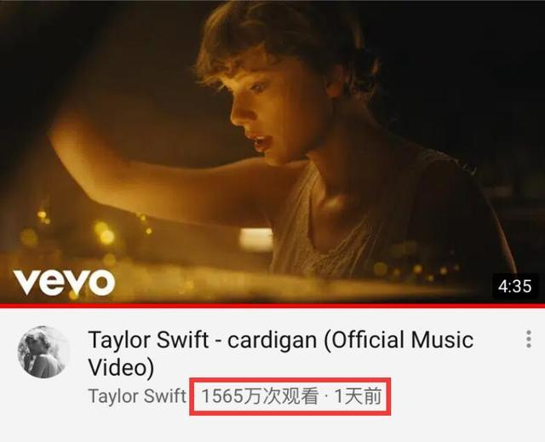Click the word 'cardigan' in the title
The width and height of the screenshot is (545, 442).
[272, 340]
